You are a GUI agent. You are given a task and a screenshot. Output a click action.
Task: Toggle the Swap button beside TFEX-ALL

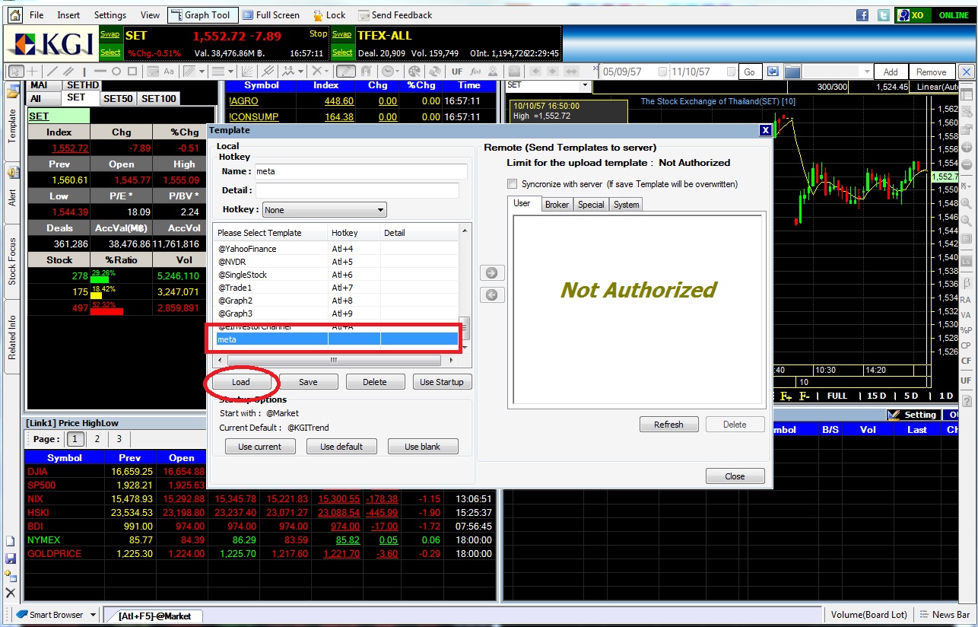(342, 33)
